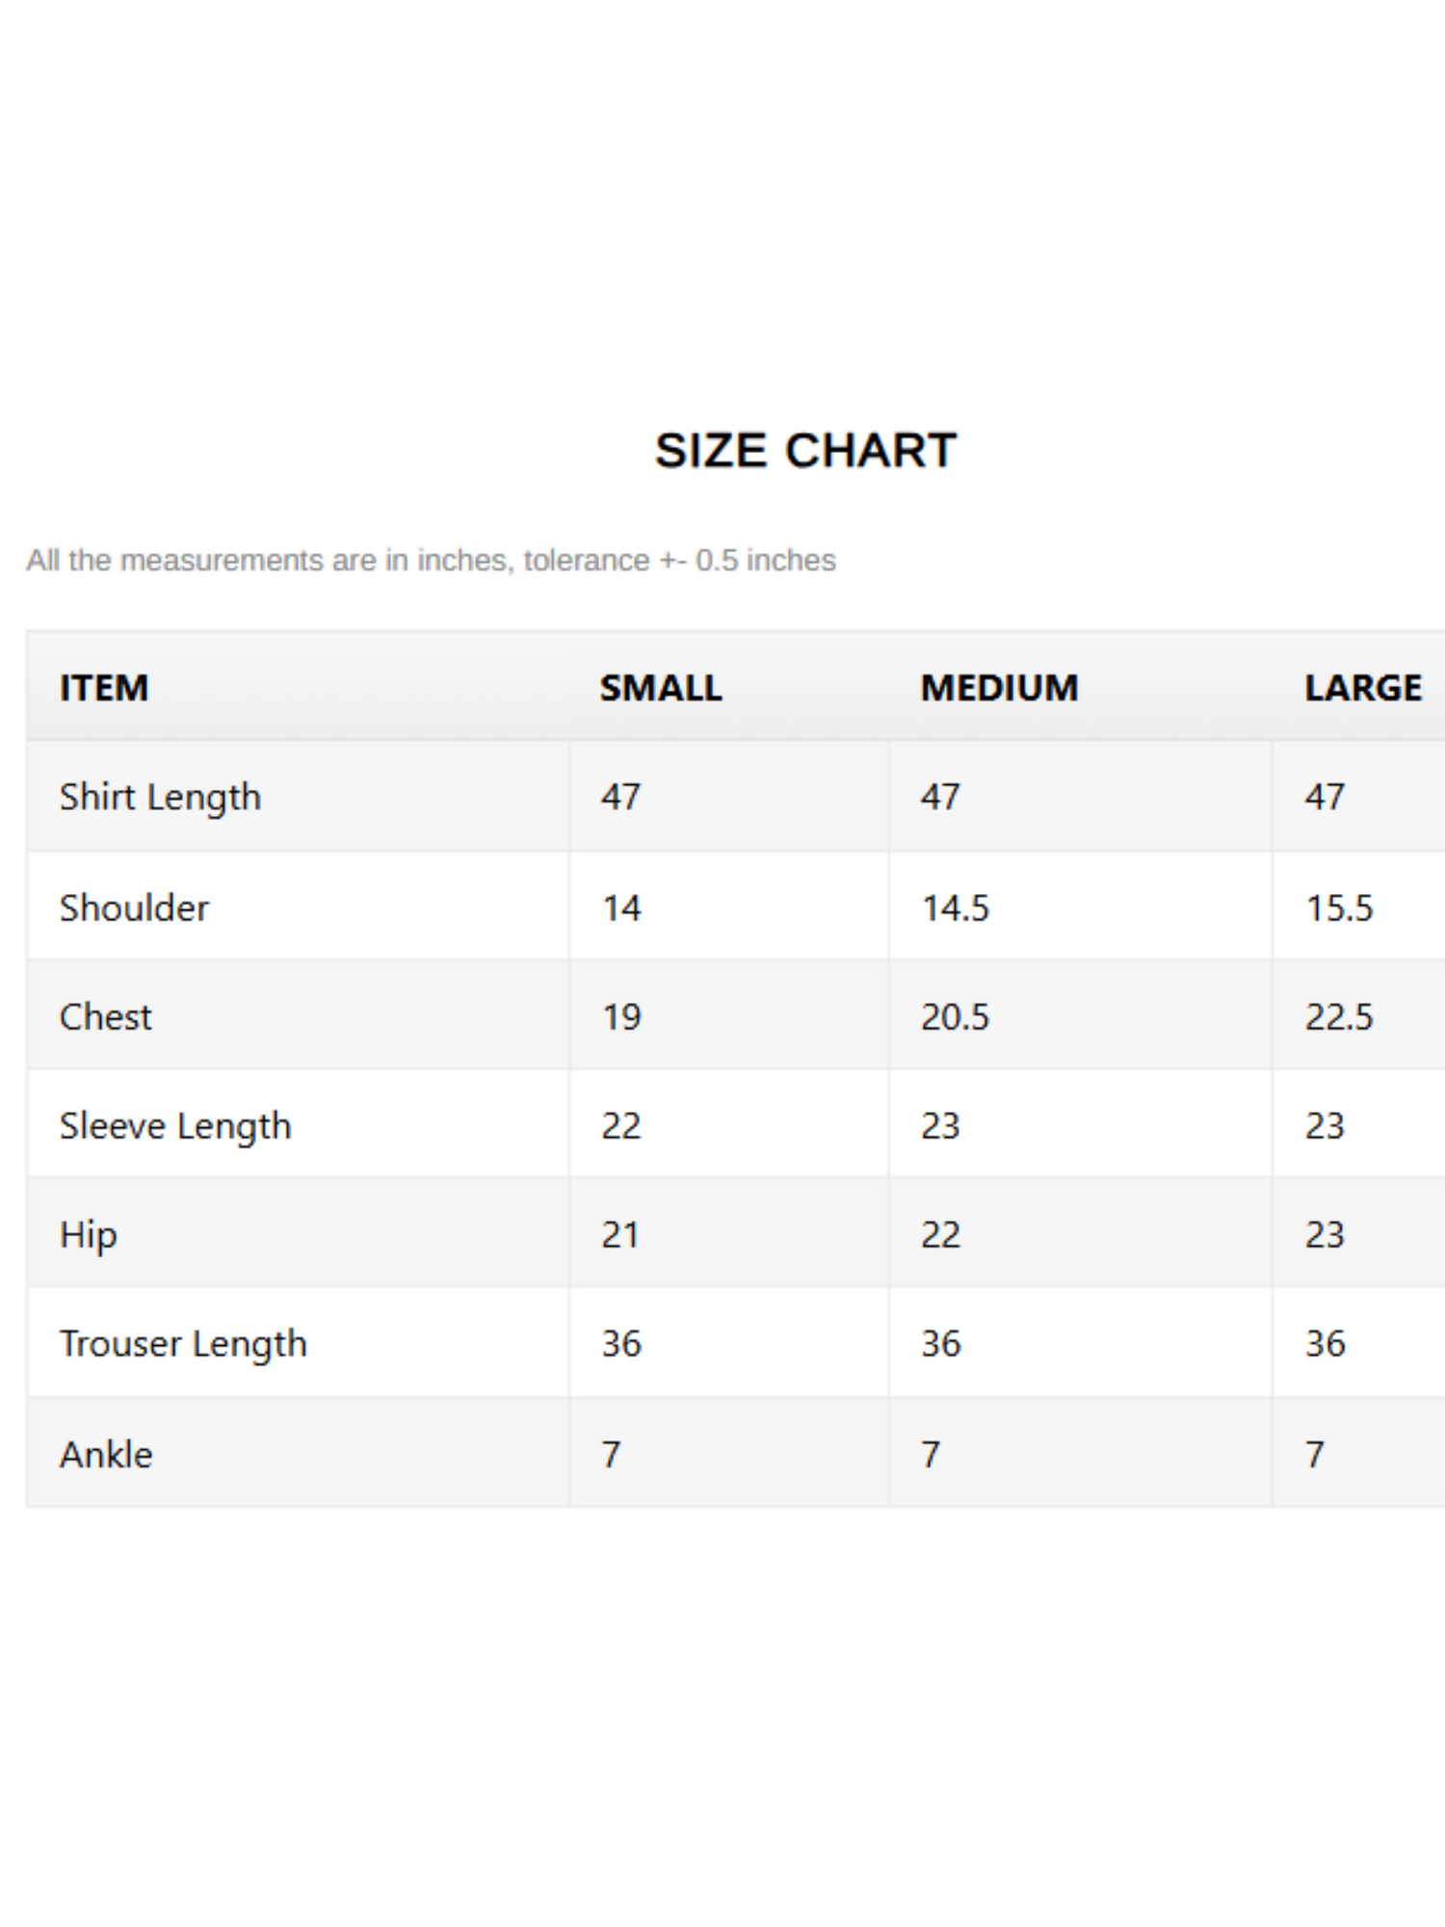Click the Chest row label
1445x1927 pixels.
tap(106, 1016)
